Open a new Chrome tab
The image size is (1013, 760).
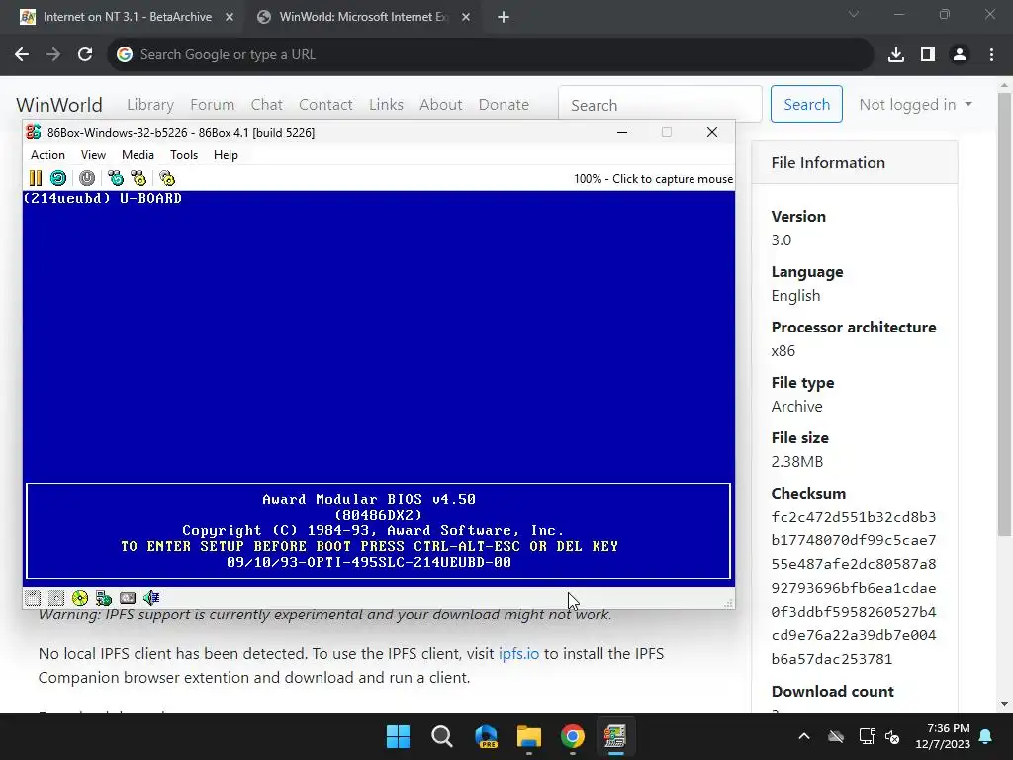point(504,18)
